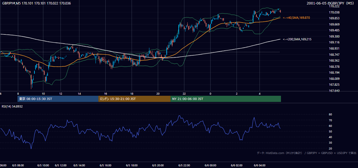The image size is (358, 168).
Task: Click the NY 21:00-06:00 JST session bar
Action: coord(226,99)
